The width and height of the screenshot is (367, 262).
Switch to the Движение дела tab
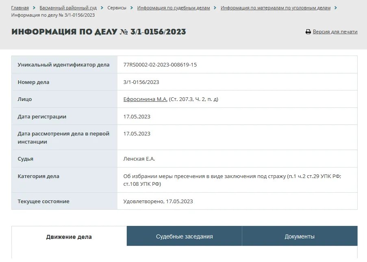point(69,236)
